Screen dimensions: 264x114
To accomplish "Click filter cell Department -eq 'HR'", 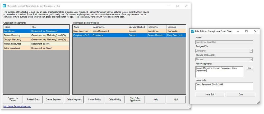I will [50, 44].
